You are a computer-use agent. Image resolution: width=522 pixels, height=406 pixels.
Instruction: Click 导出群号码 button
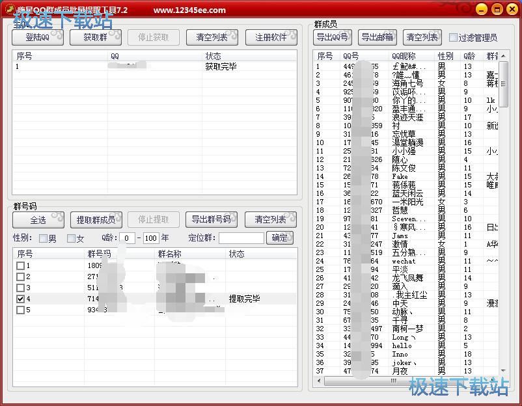(212, 220)
